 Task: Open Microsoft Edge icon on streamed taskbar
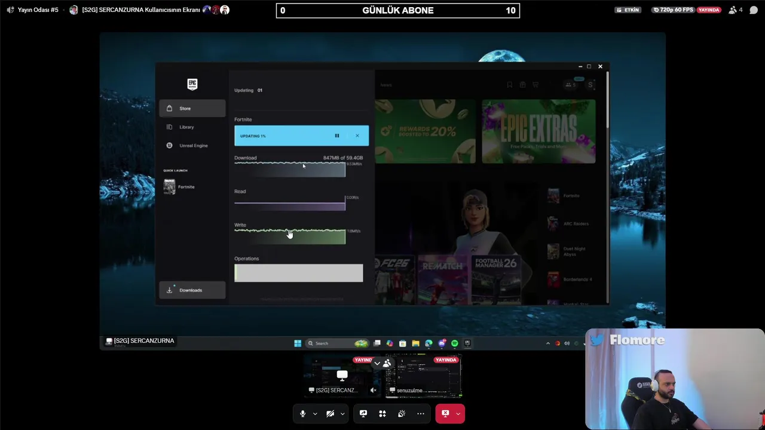point(429,343)
